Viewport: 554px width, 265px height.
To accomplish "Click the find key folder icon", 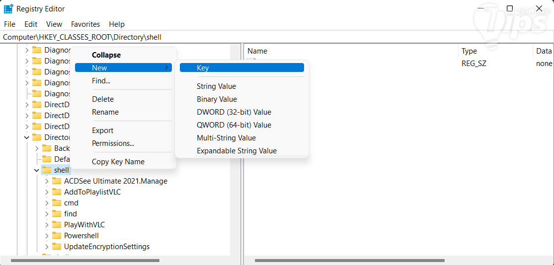I will [57, 214].
